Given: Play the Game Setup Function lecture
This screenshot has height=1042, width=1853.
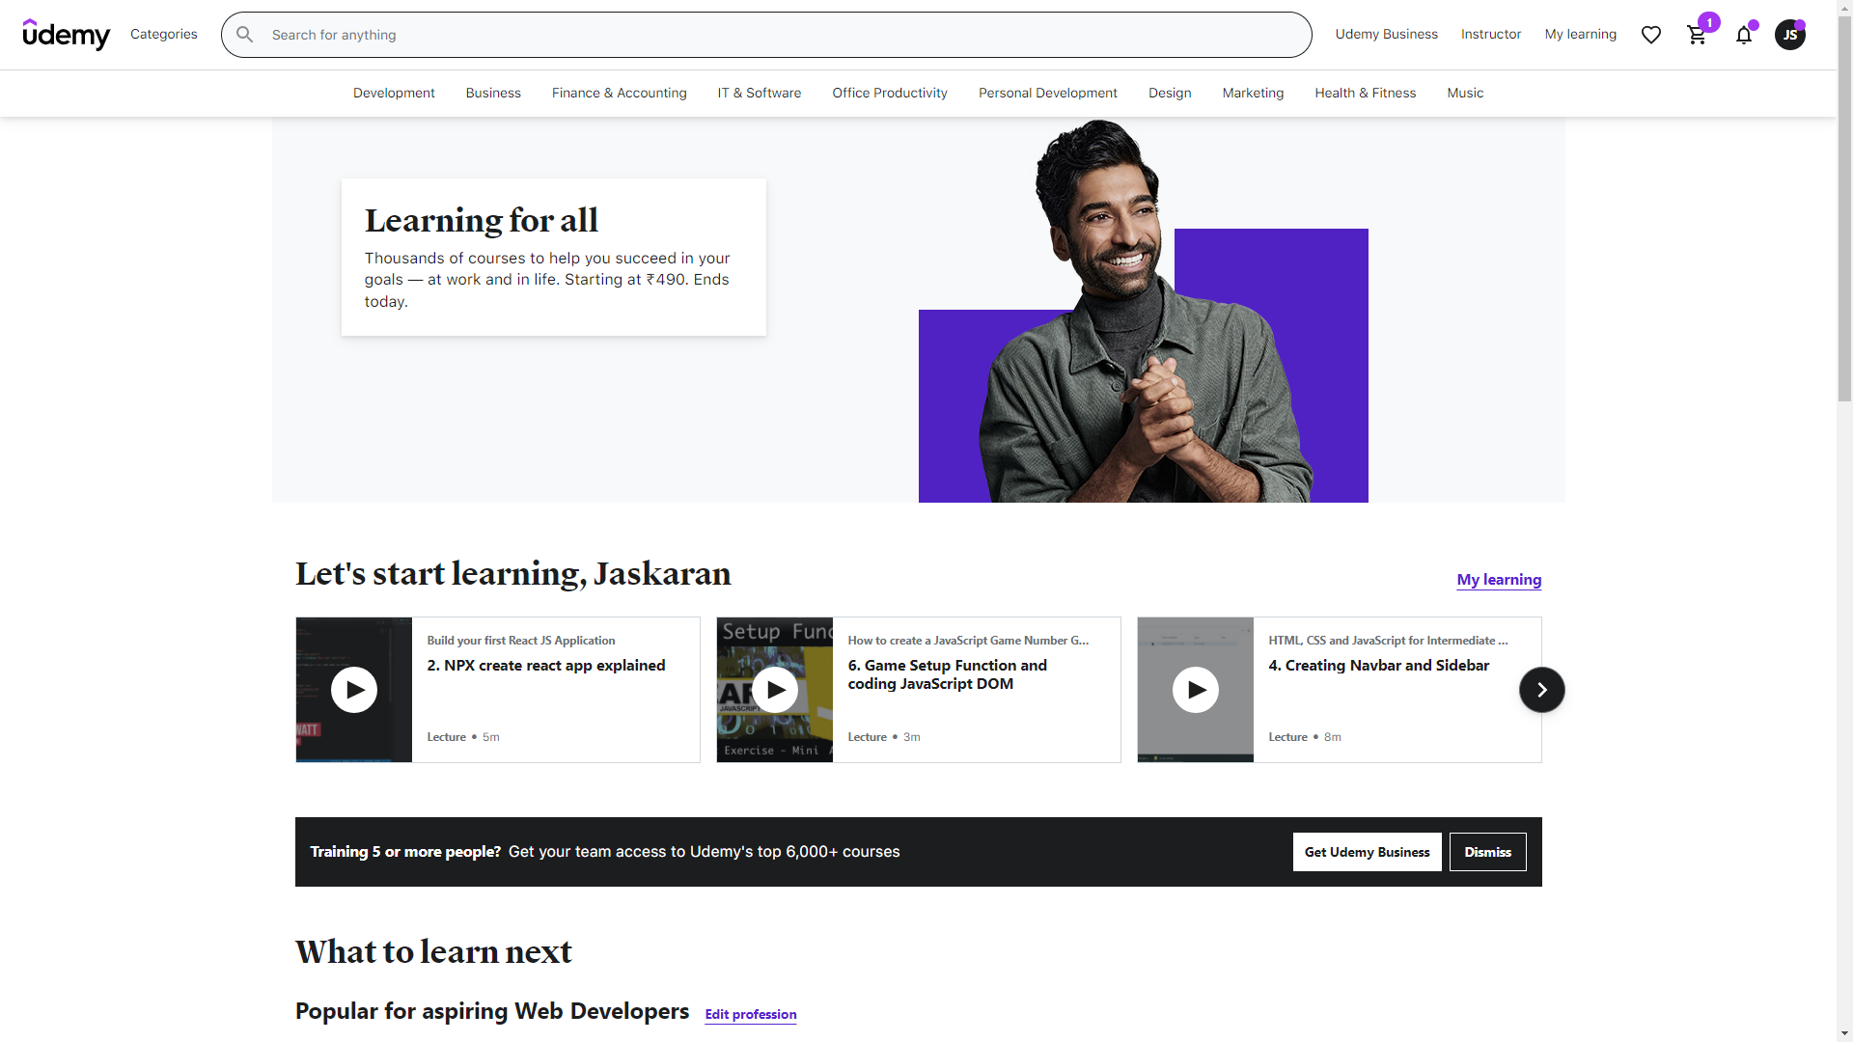Looking at the screenshot, I should [775, 690].
